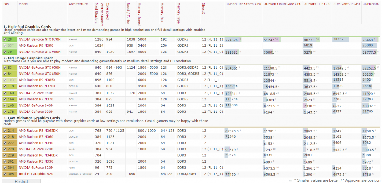
Task: Click Ice Storm score 274626 bar
Action: click(x=233, y=40)
